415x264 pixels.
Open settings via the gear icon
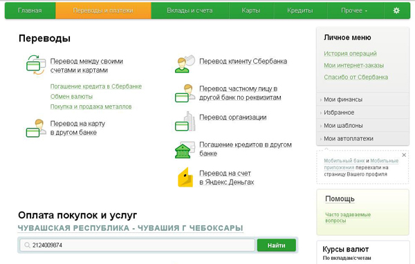(x=396, y=10)
